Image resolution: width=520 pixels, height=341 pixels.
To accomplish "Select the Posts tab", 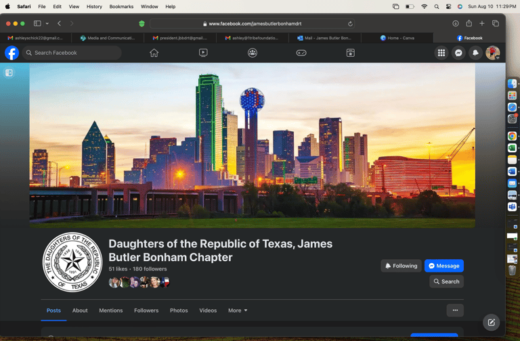I will click(53, 311).
